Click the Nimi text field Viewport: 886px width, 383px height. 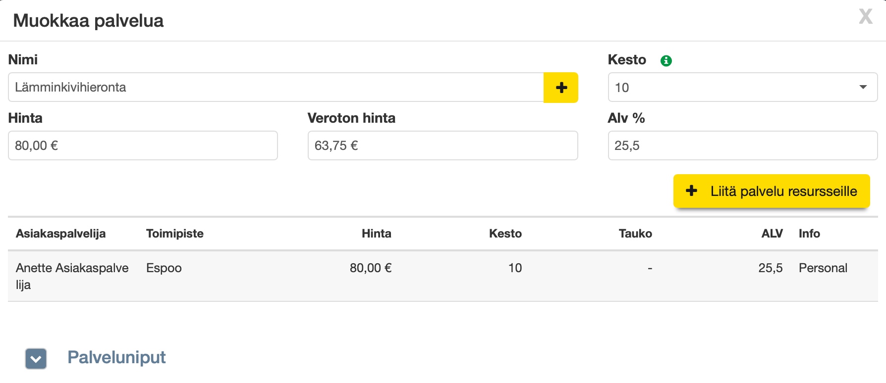pos(276,88)
